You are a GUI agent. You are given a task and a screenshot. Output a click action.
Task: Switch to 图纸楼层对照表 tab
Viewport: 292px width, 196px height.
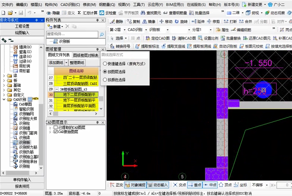pos(86,55)
